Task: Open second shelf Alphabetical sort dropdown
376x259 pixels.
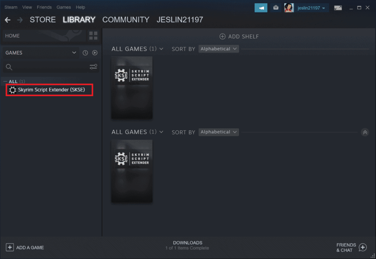Action: pyautogui.click(x=218, y=132)
